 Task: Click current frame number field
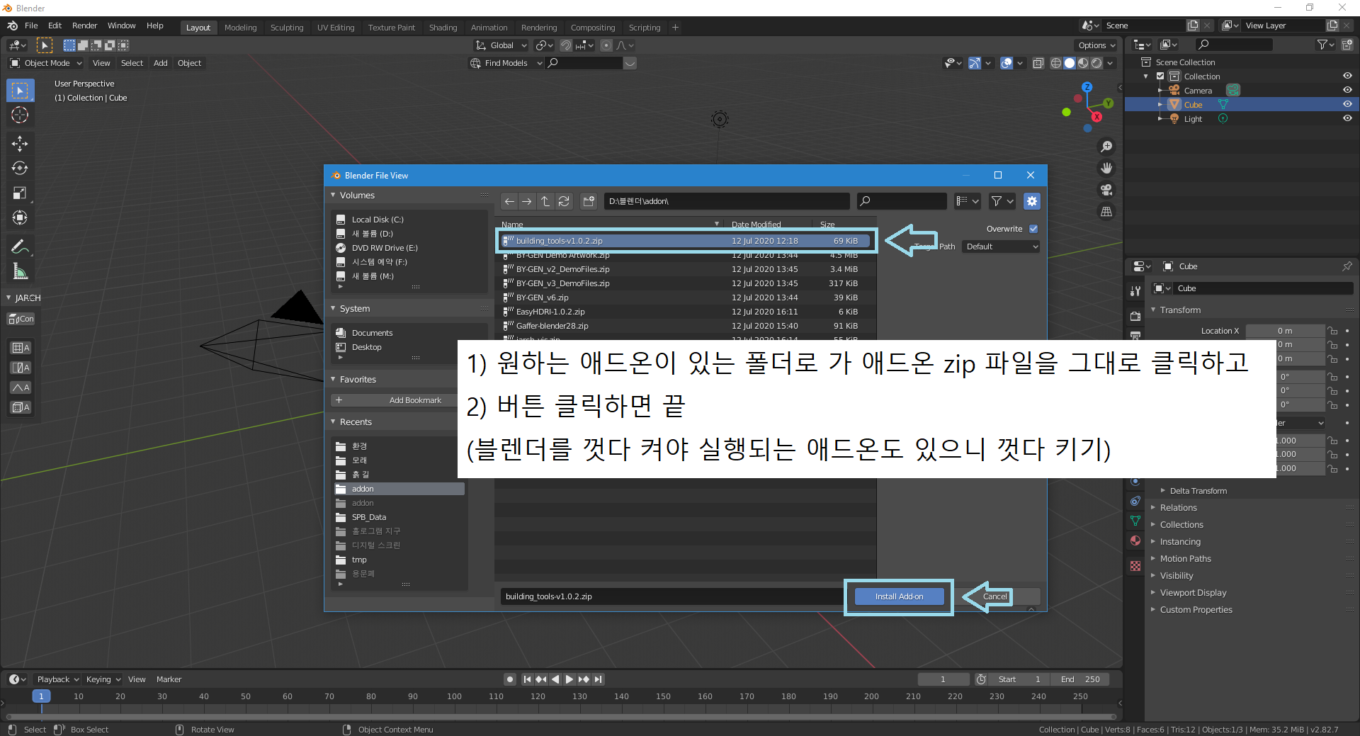pos(943,679)
